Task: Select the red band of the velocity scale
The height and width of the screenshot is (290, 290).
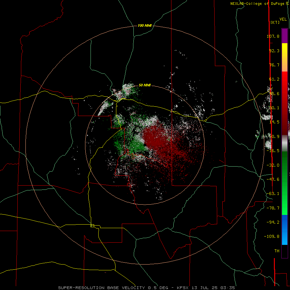Action: click(x=285, y=103)
